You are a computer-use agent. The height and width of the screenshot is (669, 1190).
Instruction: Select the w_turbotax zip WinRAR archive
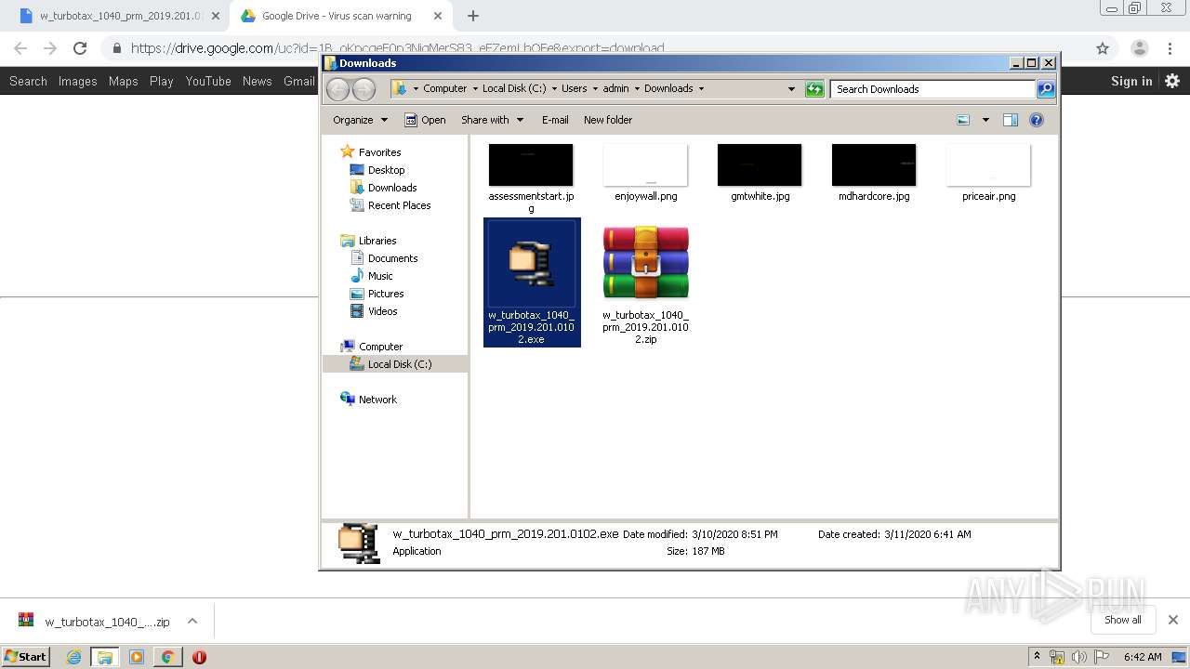pos(645,283)
